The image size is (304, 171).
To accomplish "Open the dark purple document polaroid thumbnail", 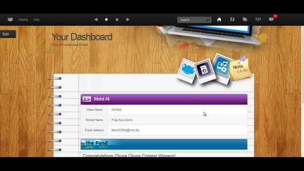I will point(205,71).
